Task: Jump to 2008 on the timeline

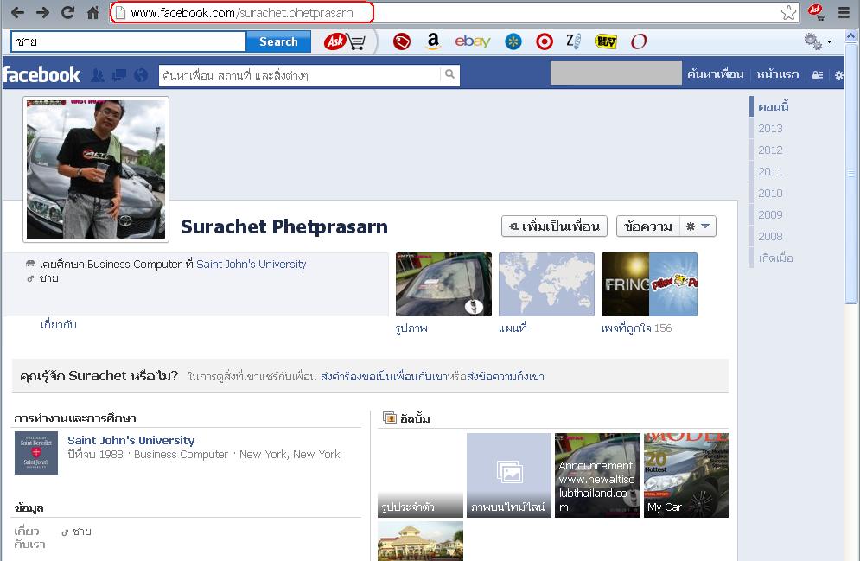Action: click(x=770, y=236)
